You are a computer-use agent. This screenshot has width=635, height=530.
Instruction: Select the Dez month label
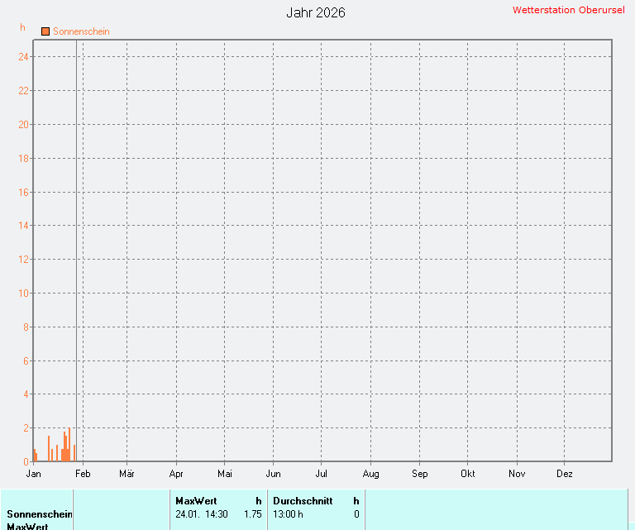(x=565, y=474)
